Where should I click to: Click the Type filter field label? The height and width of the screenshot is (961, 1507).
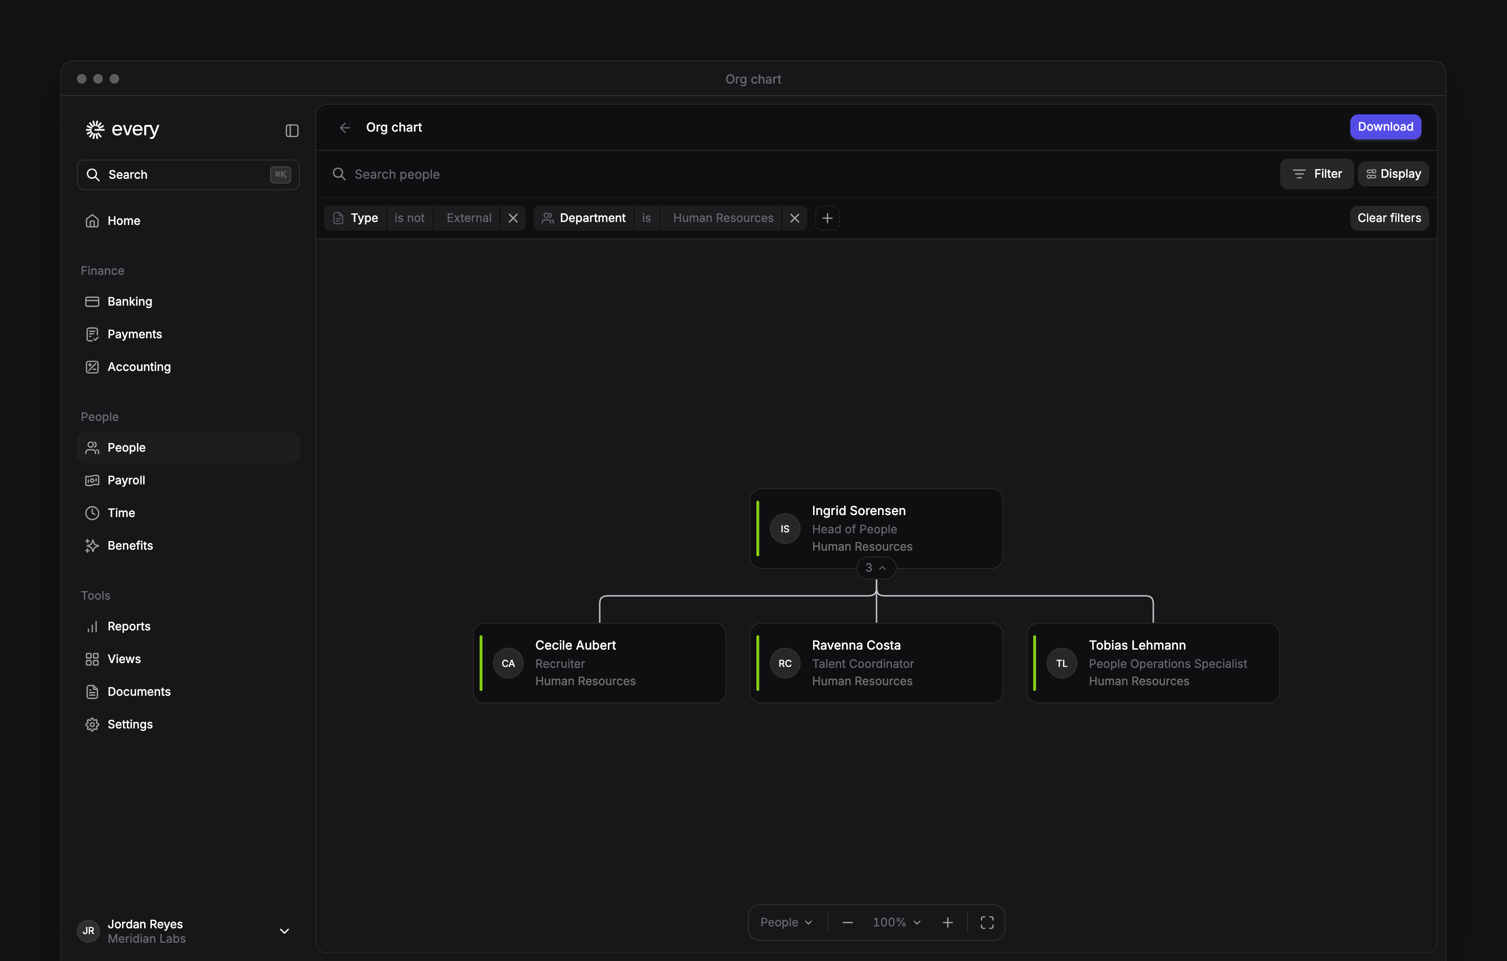coord(356,218)
